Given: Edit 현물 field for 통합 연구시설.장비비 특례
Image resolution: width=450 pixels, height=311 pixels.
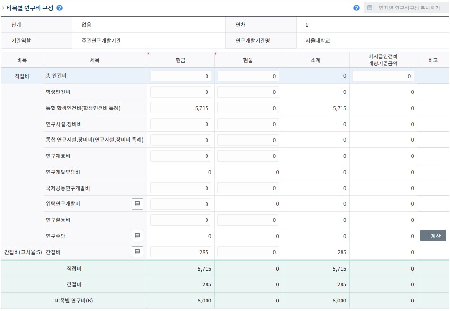Looking at the screenshot, I should (x=248, y=140).
